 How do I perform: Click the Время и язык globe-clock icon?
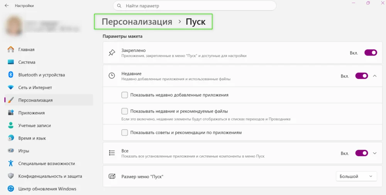pyautogui.click(x=11, y=138)
